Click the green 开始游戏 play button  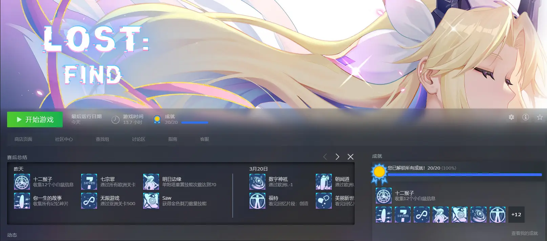[35, 119]
